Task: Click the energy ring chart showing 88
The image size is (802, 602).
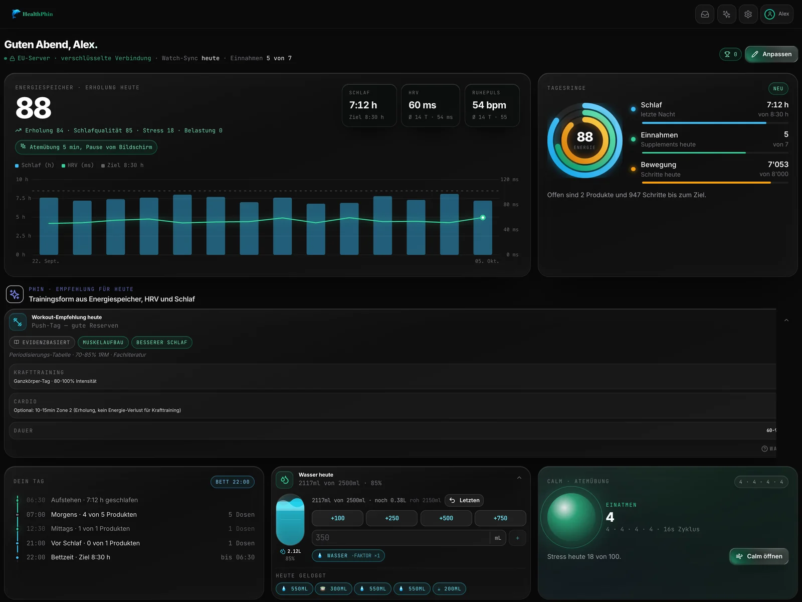Action: (x=585, y=140)
